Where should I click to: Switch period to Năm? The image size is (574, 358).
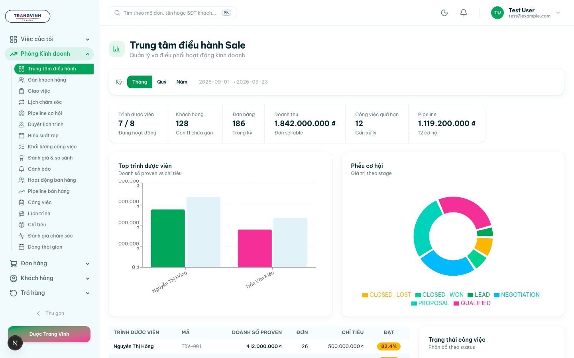182,82
